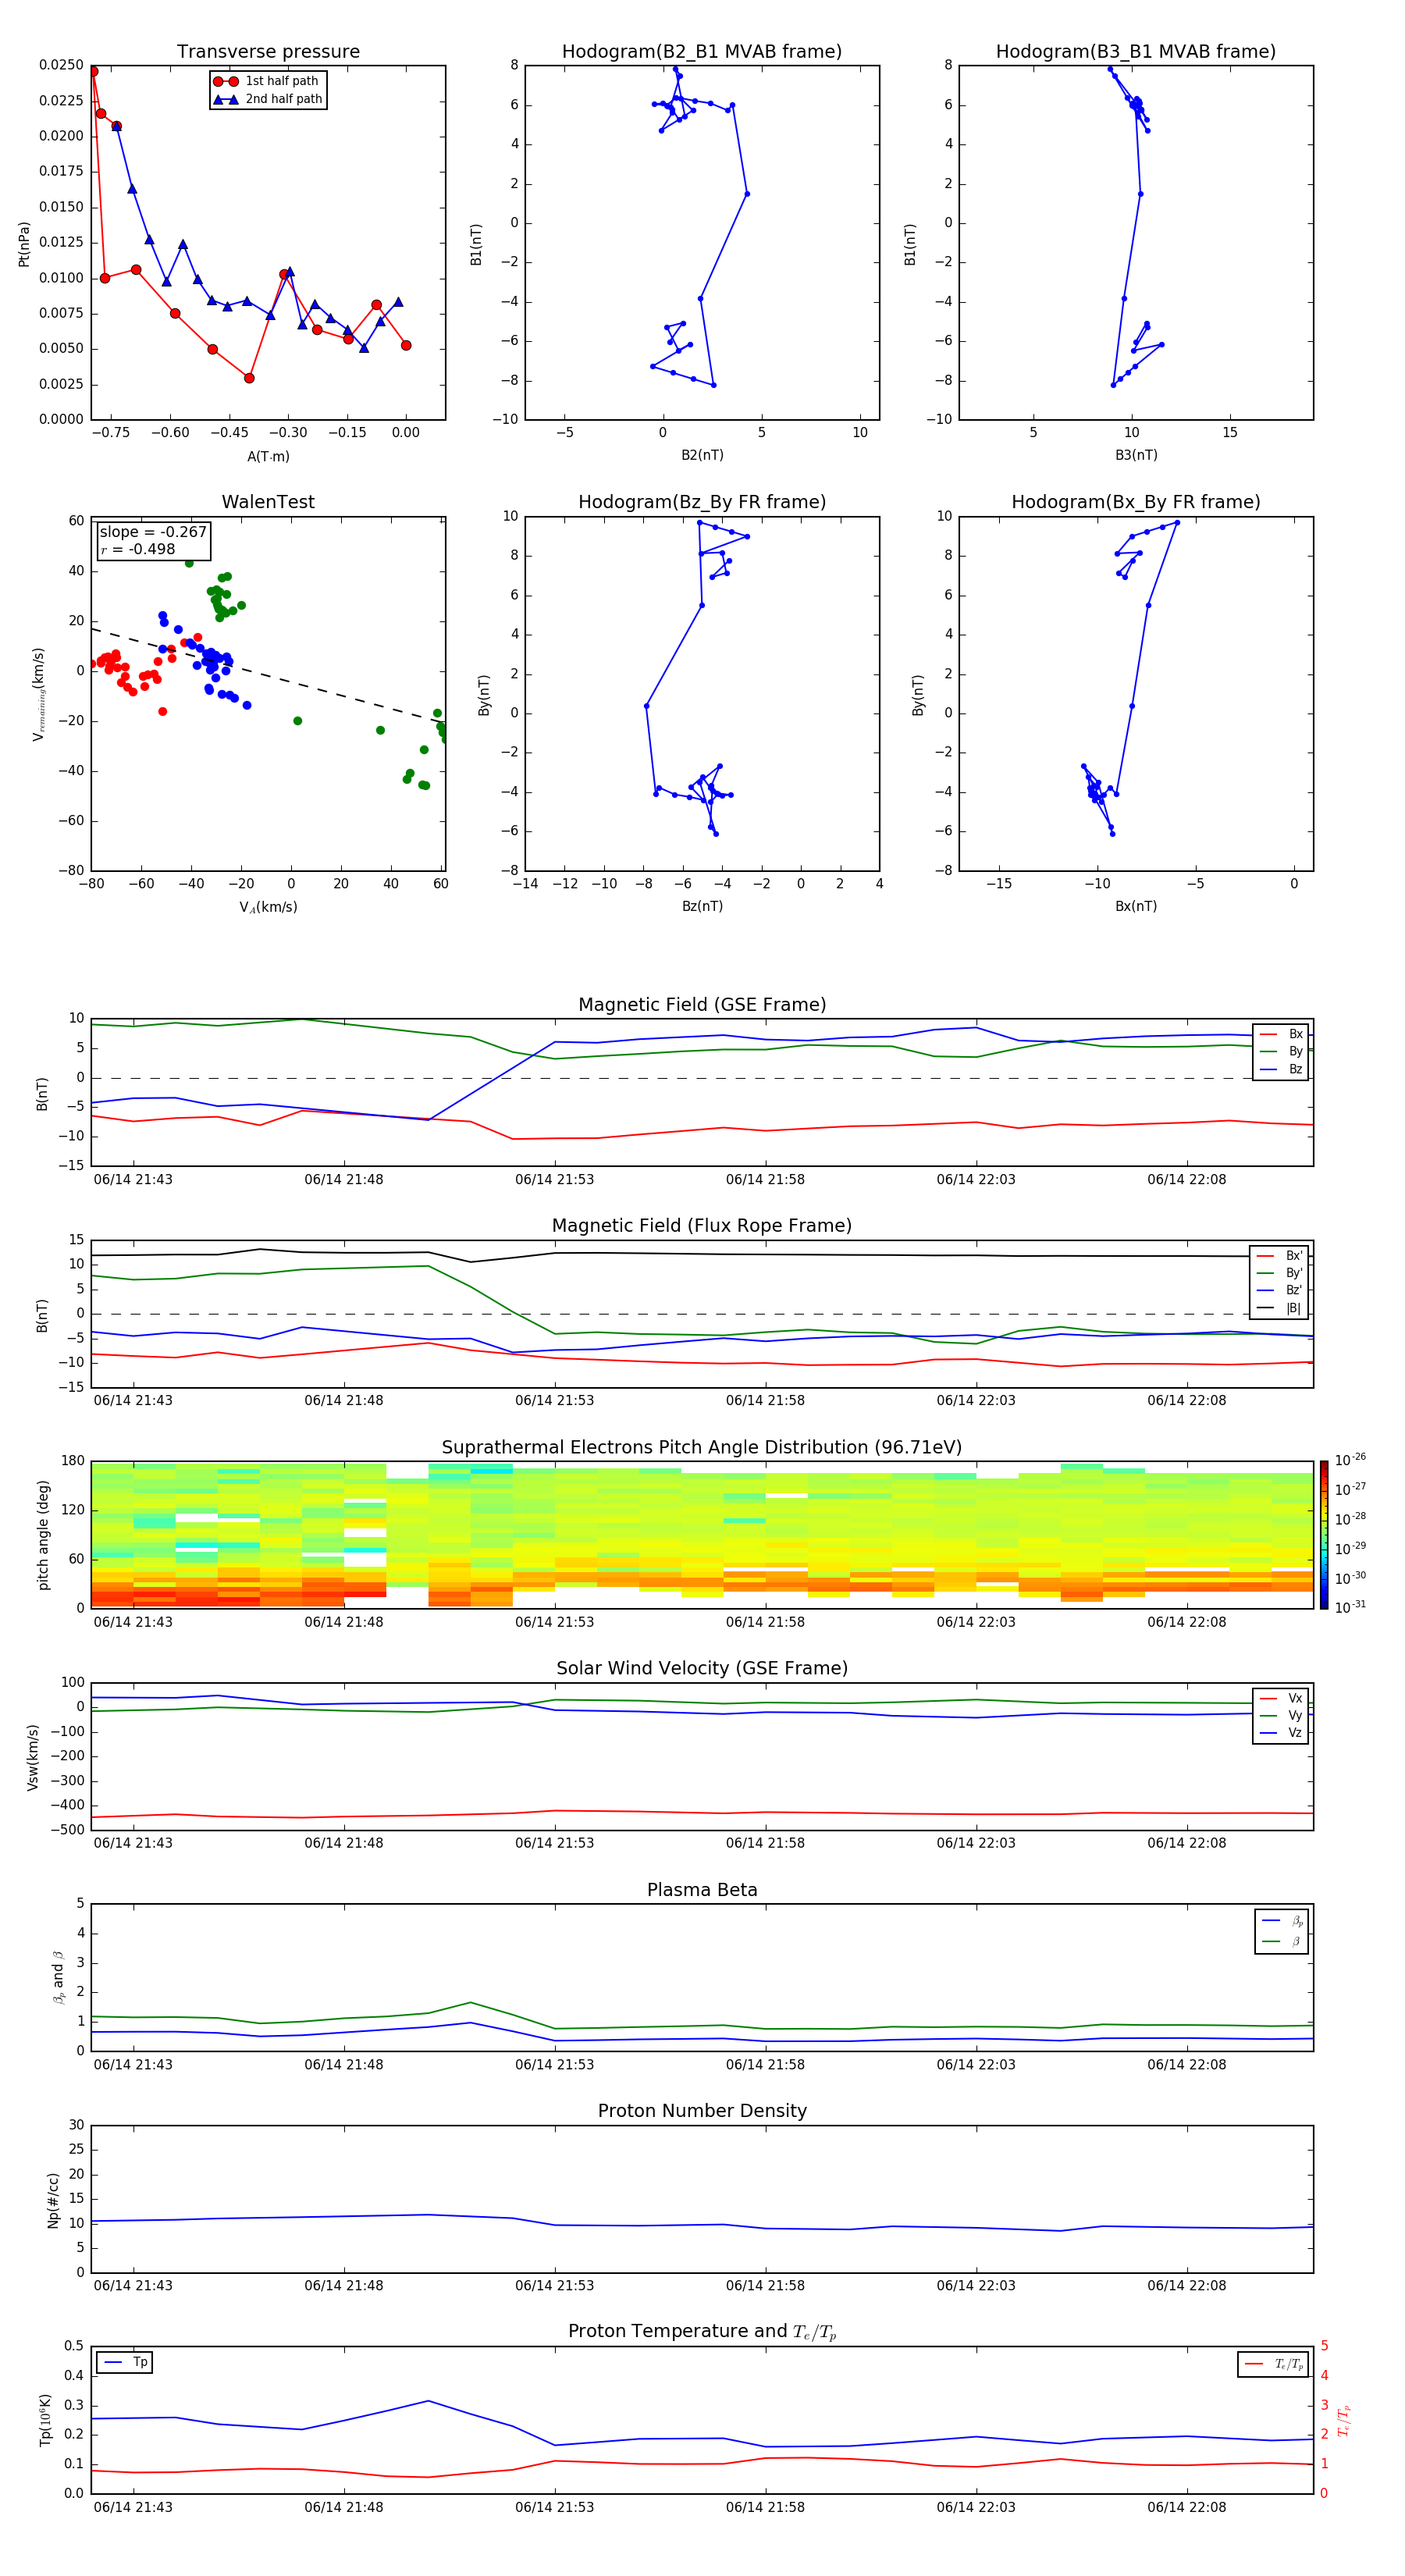1405x2576 pixels.
Task: Click the 'Vz' legend entry in velocity plot
Action: (1281, 1733)
